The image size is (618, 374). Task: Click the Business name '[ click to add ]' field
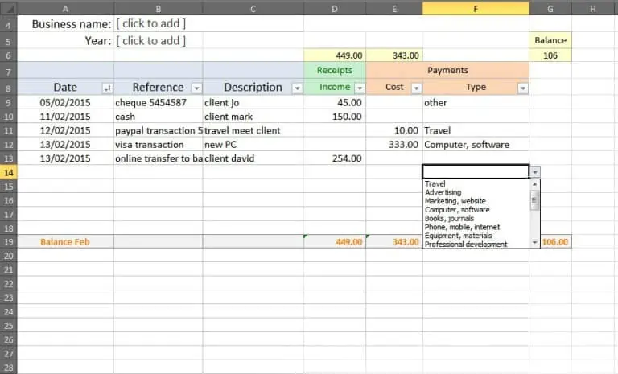click(208, 23)
